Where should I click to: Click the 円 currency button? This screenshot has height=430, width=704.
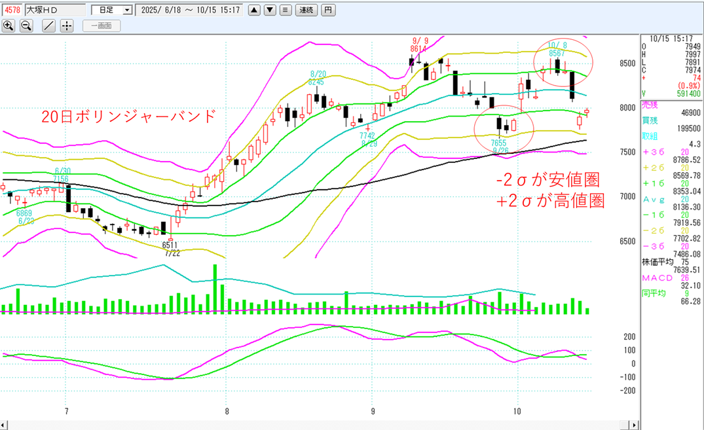329,10
